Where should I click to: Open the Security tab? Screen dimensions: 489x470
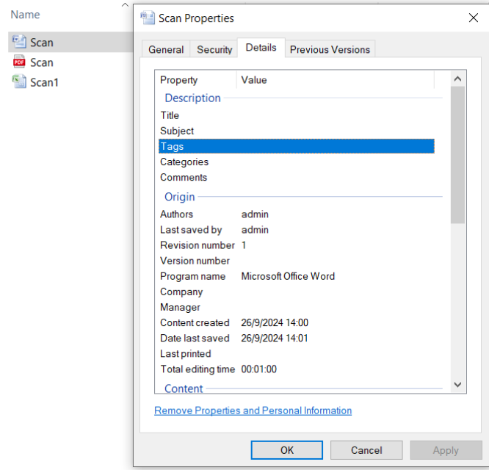pos(214,49)
